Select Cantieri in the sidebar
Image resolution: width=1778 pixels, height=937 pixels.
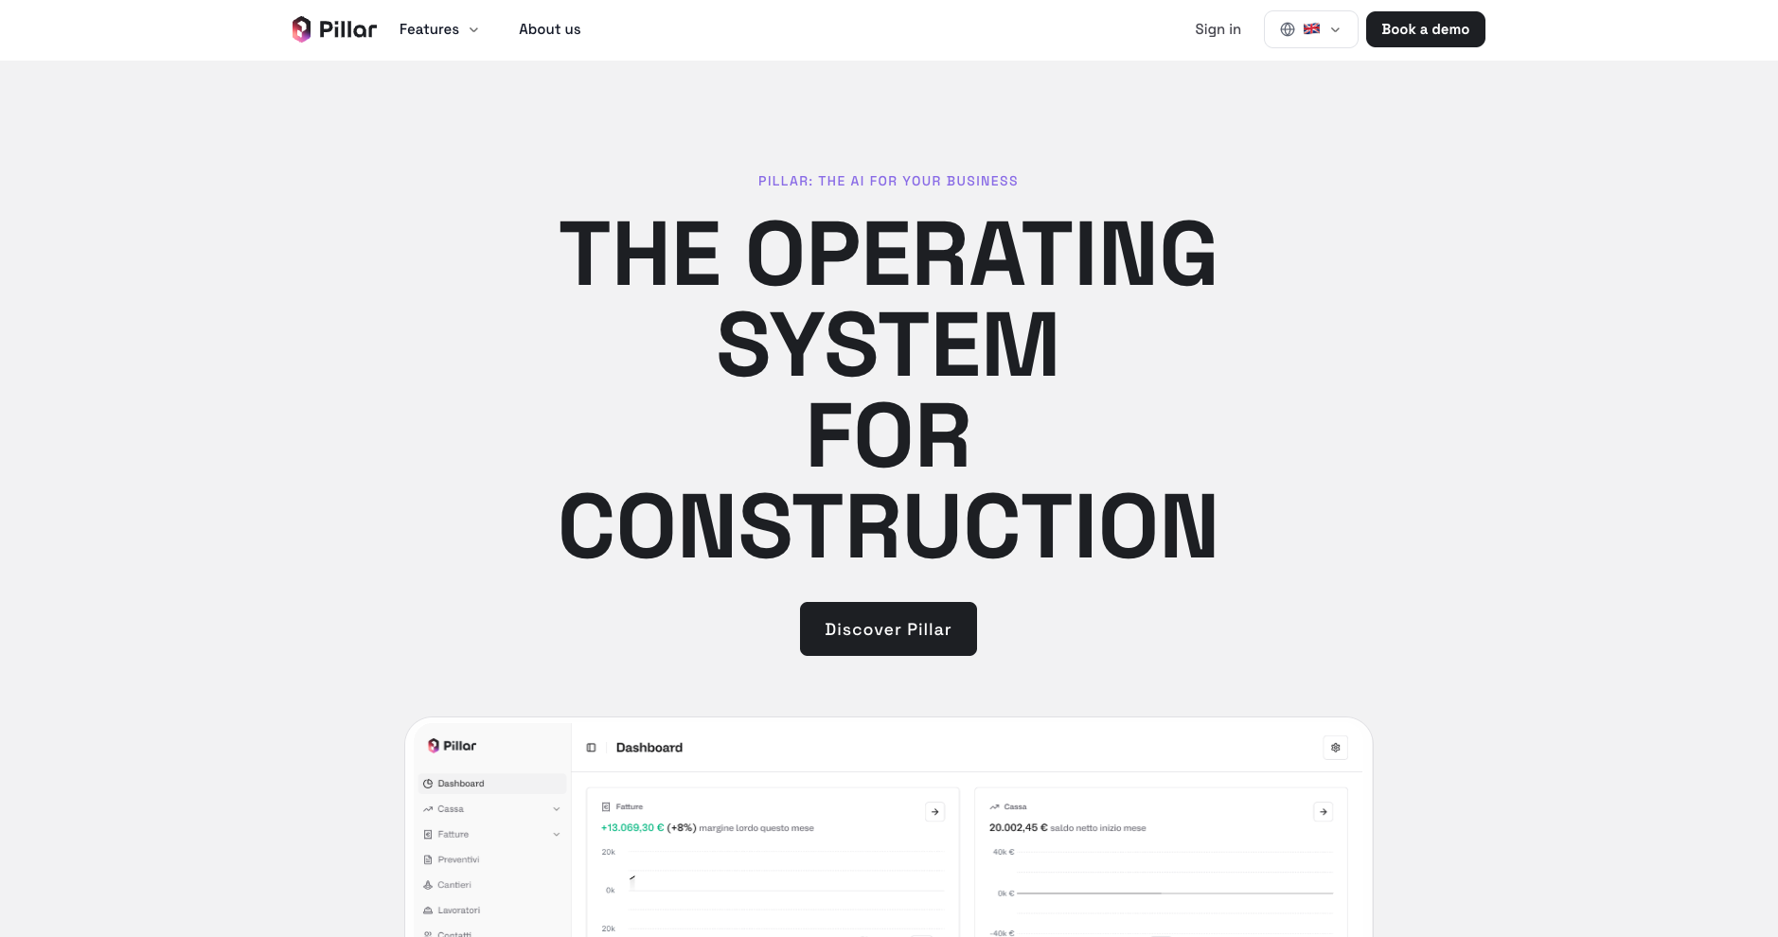(492, 885)
